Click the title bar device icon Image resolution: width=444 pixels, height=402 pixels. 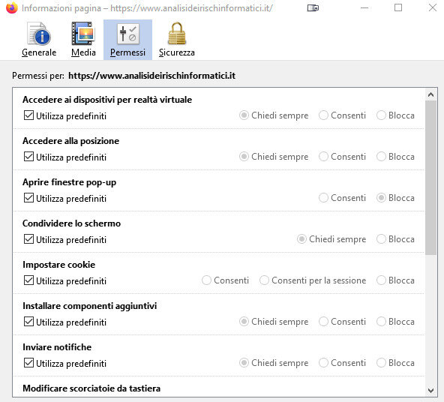pyautogui.click(x=313, y=8)
